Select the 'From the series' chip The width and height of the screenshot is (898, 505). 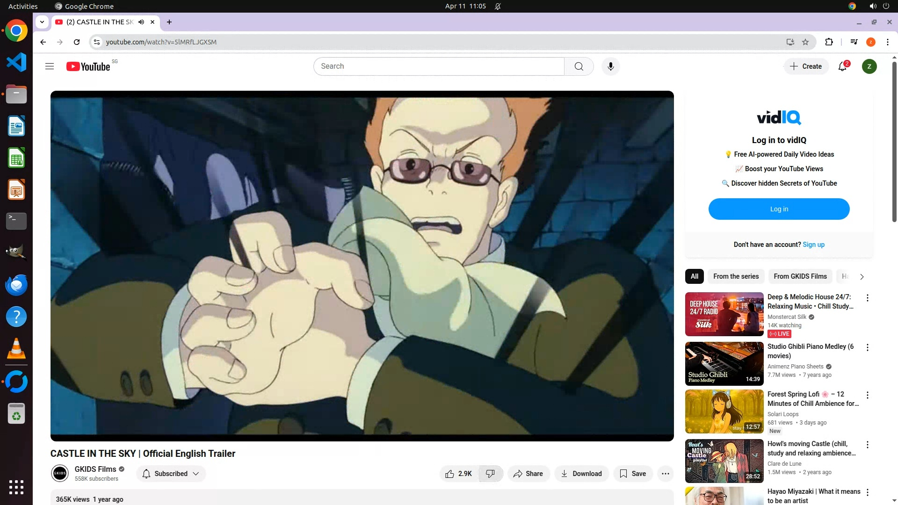coord(736,276)
